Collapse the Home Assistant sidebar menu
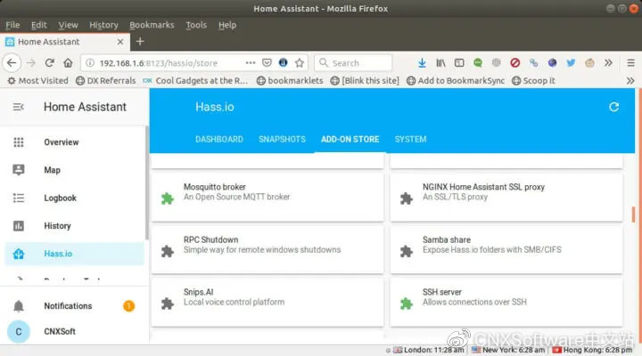This screenshot has width=642, height=356. tap(19, 107)
